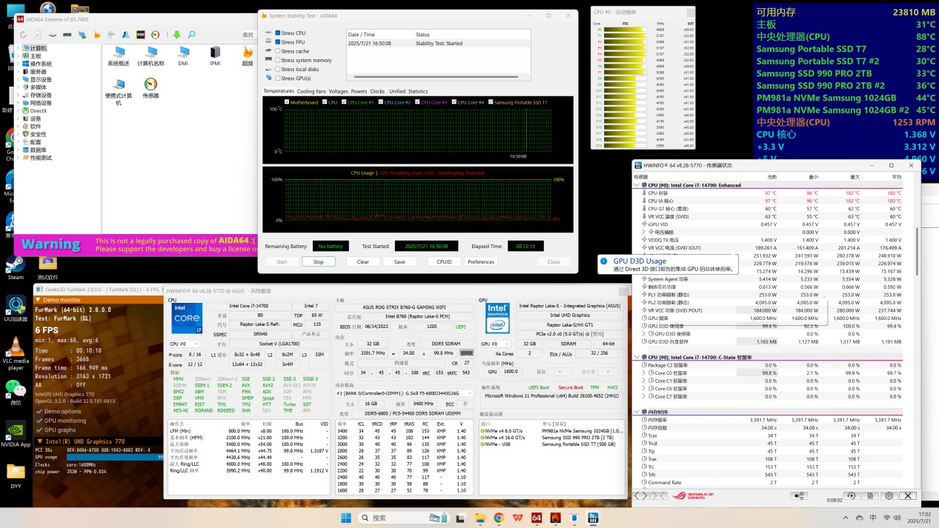Viewport: 939px width, 528px height.
Task: Switch to the Voltages tab
Action: click(339, 91)
